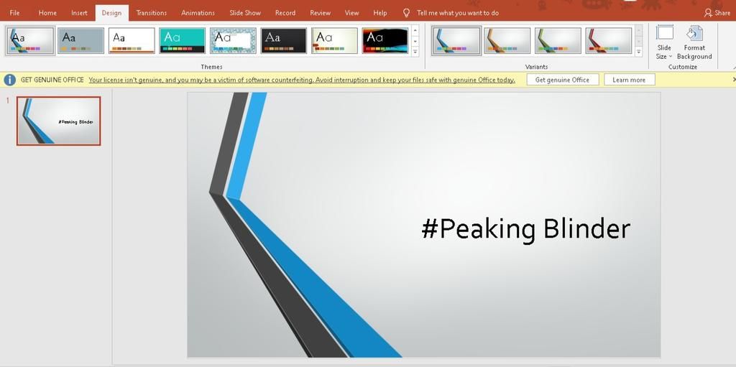Select the green stripe variant
The height and width of the screenshot is (367, 736).
(558, 40)
